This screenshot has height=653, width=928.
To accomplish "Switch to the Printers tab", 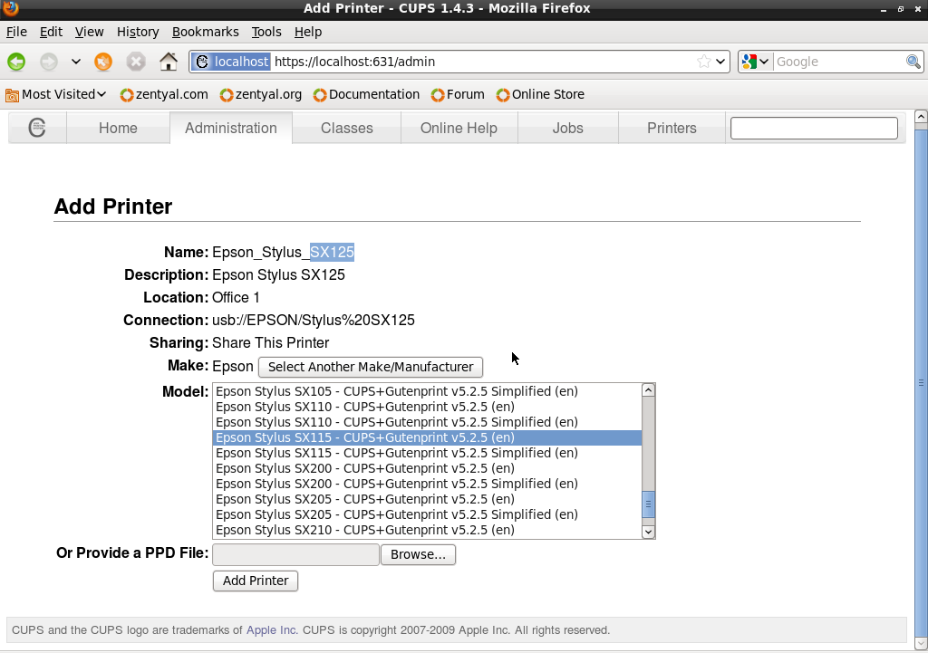I will pyautogui.click(x=672, y=129).
